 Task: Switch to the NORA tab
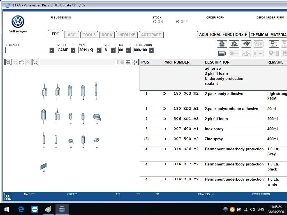click(107, 35)
